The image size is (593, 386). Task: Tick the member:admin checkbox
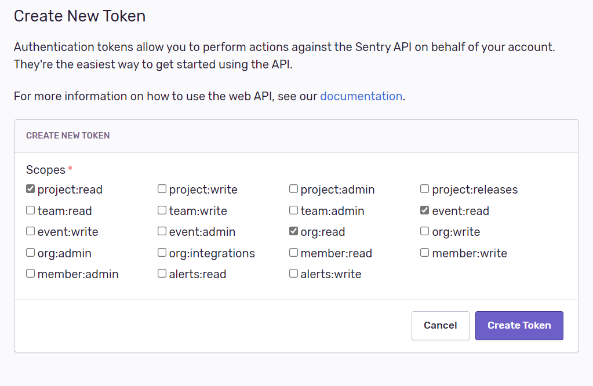31,274
